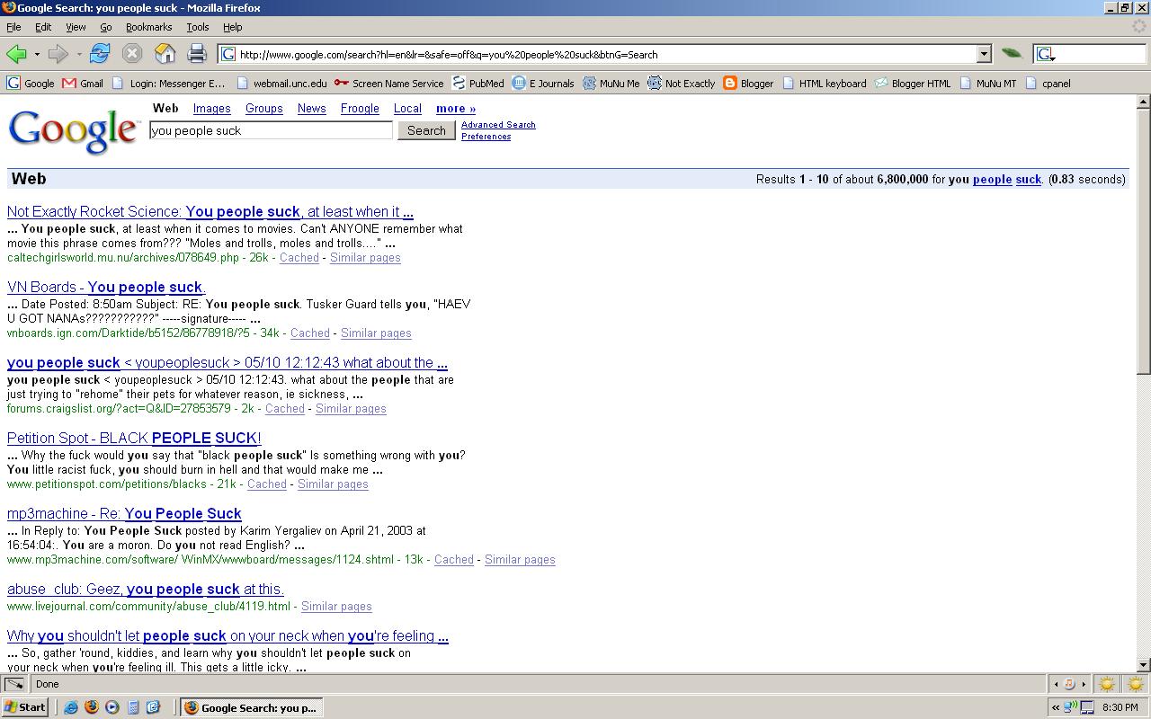Open the HTML keyboard bookmark
The height and width of the screenshot is (719, 1151).
(824, 83)
